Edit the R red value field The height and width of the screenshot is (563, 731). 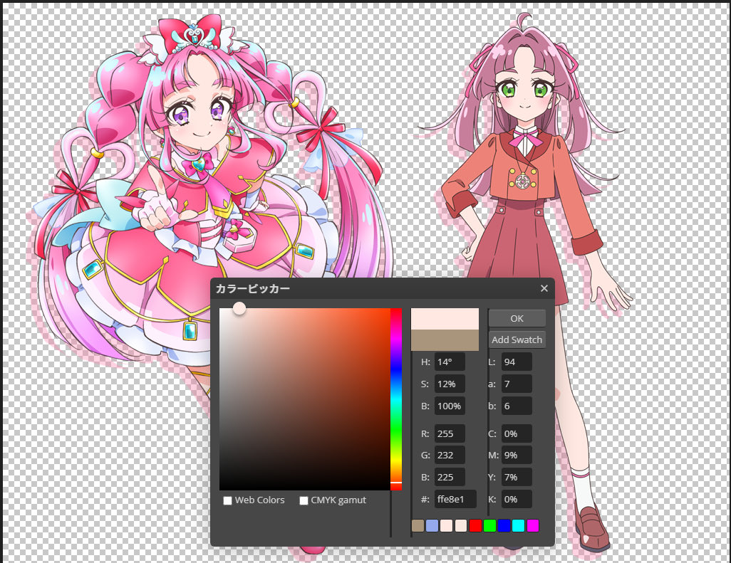(450, 433)
